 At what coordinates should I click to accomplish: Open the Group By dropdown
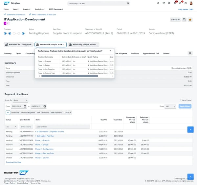point(20,100)
